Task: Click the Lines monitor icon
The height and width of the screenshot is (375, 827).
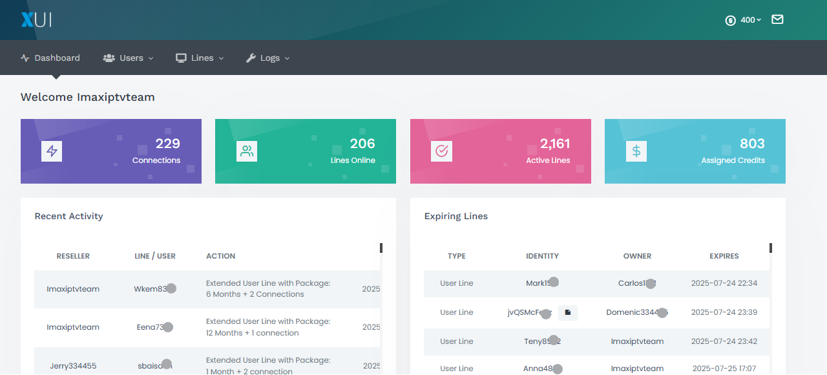Action: [181, 58]
